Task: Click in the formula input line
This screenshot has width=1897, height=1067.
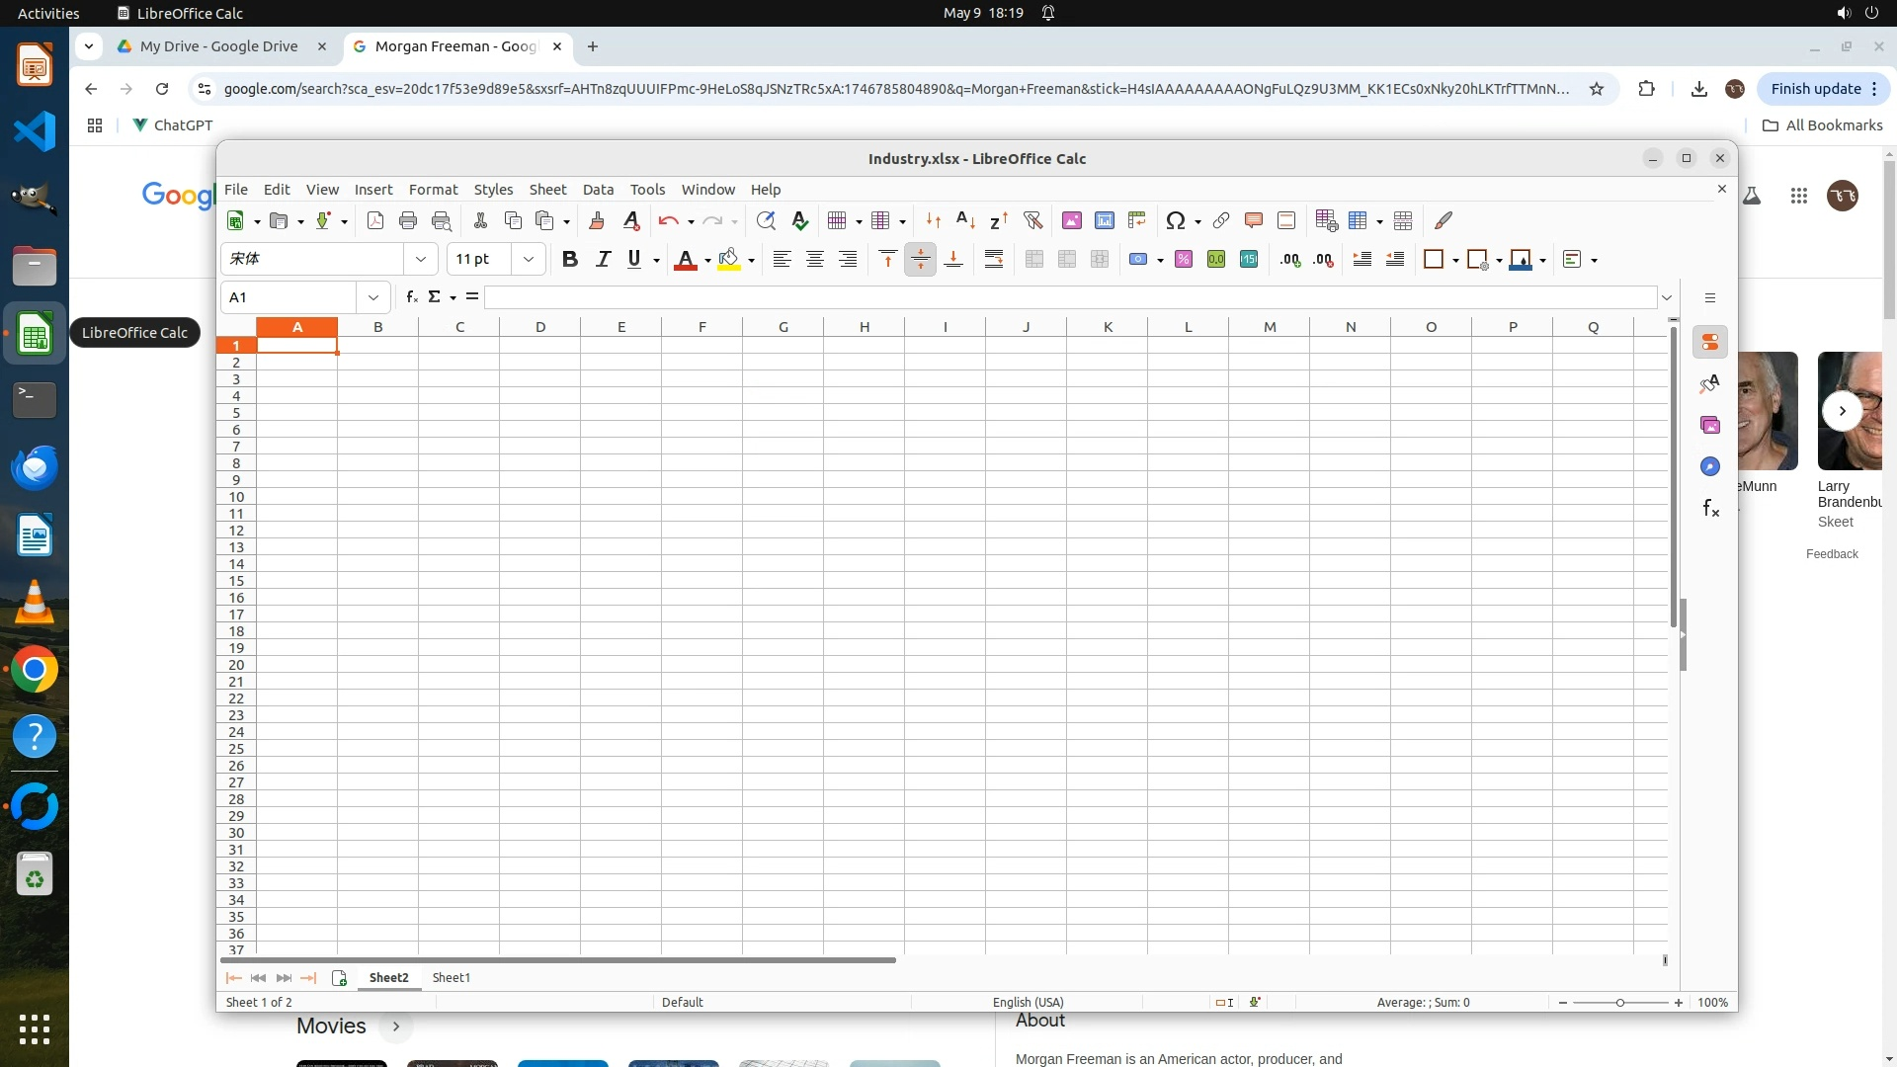Action: coord(1067,296)
